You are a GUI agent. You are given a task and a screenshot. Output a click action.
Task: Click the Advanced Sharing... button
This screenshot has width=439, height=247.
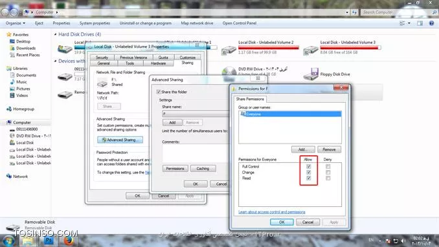(120, 140)
